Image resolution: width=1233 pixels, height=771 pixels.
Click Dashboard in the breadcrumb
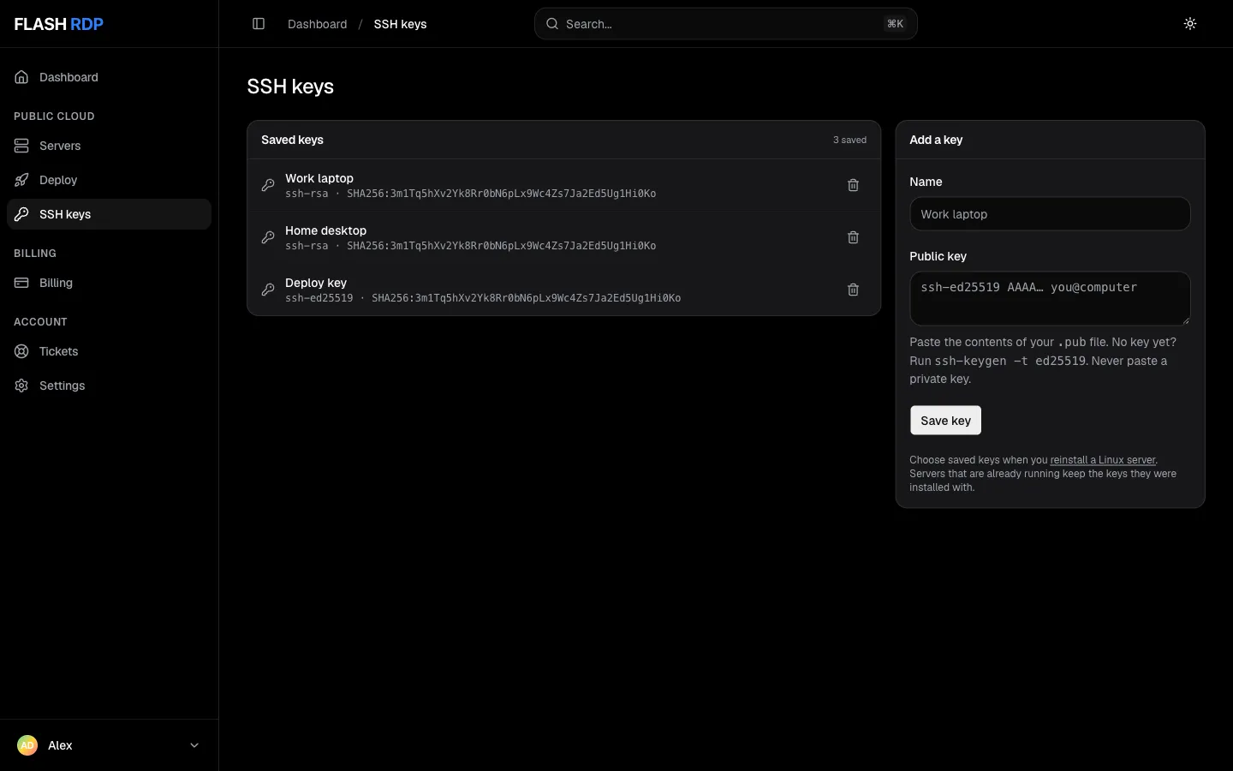[x=318, y=24]
